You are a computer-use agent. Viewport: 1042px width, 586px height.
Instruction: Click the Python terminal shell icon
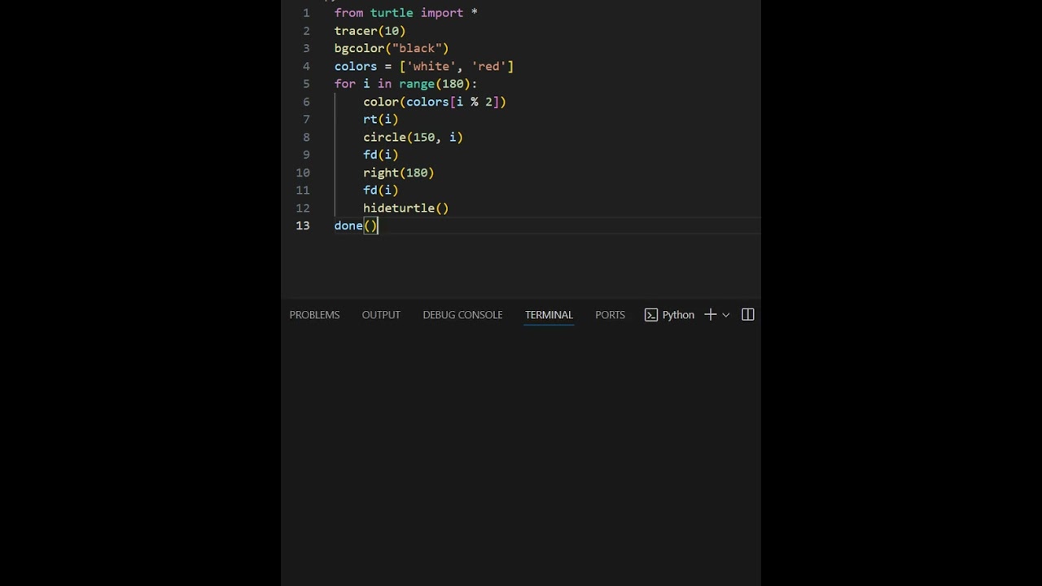(x=651, y=315)
